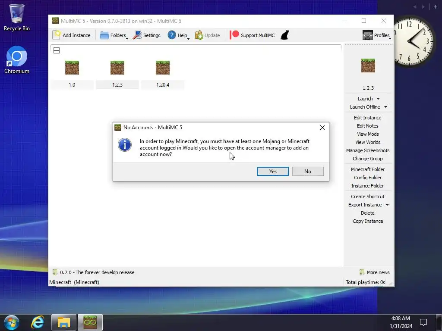The width and height of the screenshot is (442, 331).
Task: Open the notification center icon
Action: (x=423, y=322)
